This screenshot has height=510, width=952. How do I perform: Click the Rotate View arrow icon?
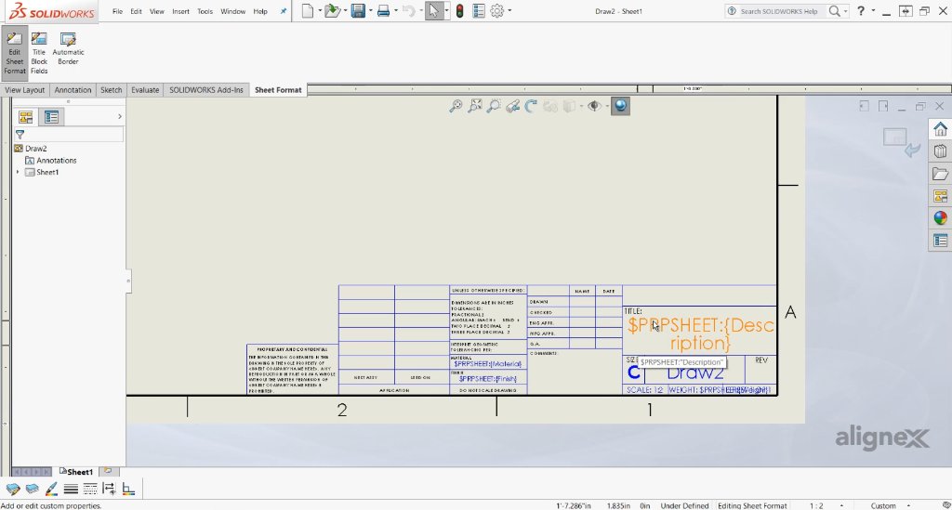coord(531,106)
